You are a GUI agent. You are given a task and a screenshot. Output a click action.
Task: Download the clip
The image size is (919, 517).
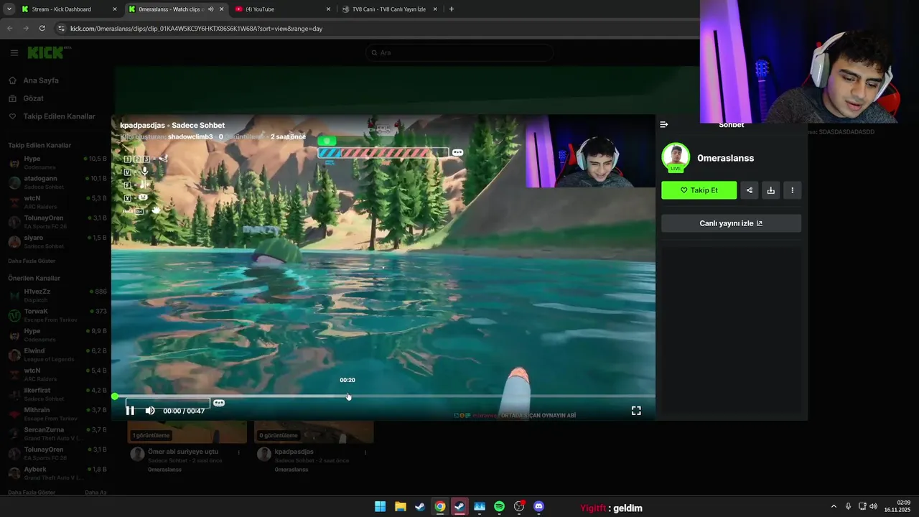click(771, 190)
